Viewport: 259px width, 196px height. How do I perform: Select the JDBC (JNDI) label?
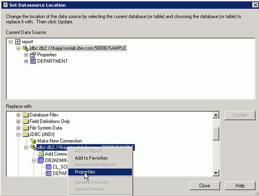42,135
